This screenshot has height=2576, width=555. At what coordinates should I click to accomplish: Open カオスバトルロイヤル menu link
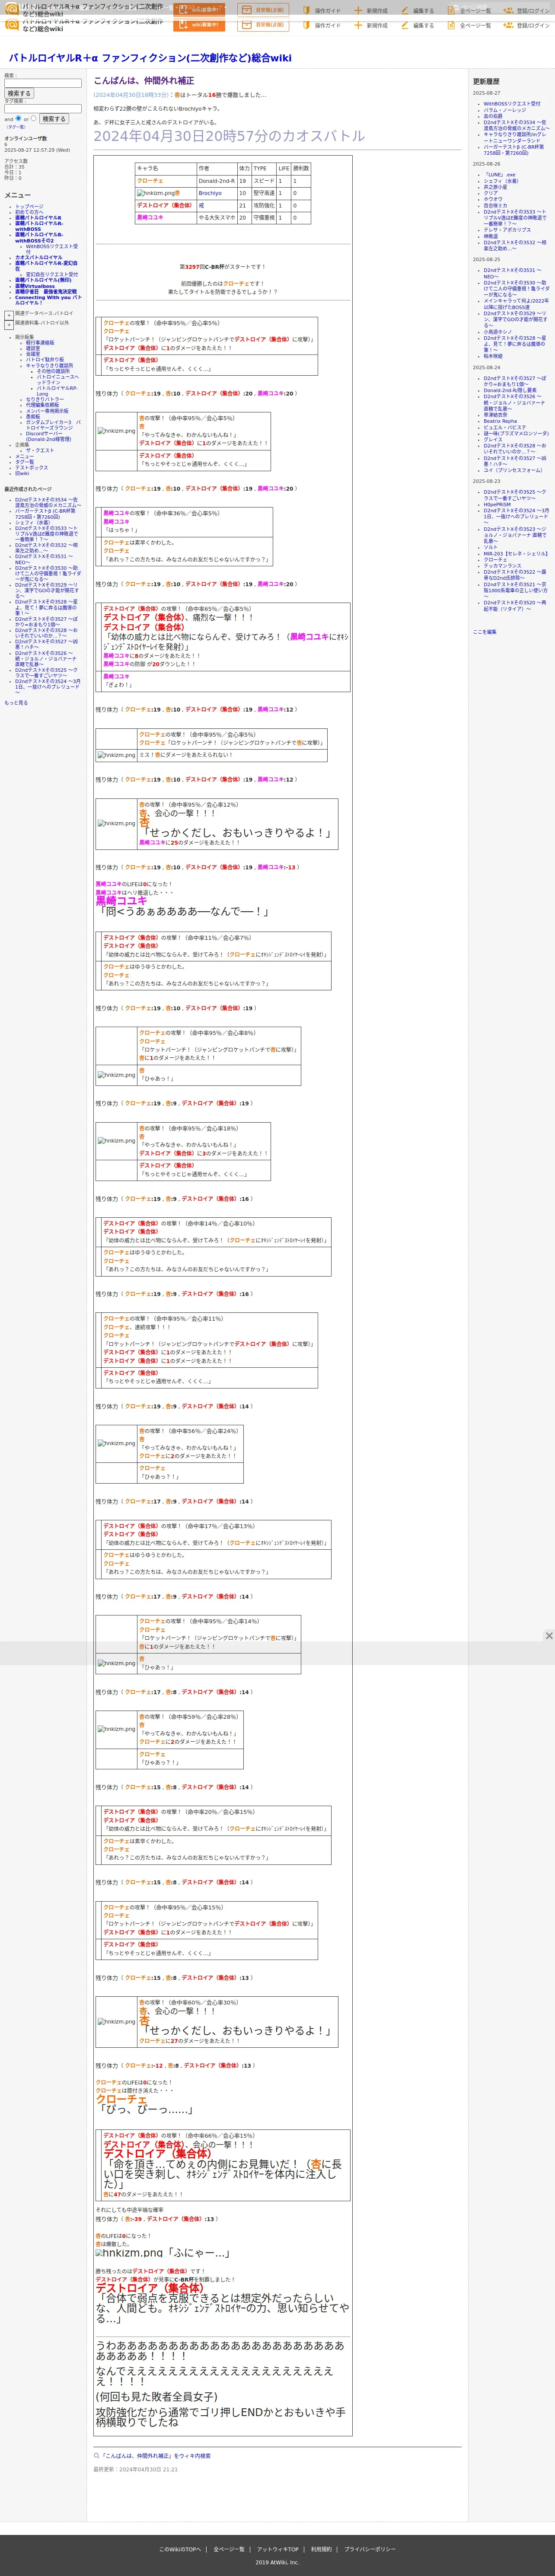point(38,257)
